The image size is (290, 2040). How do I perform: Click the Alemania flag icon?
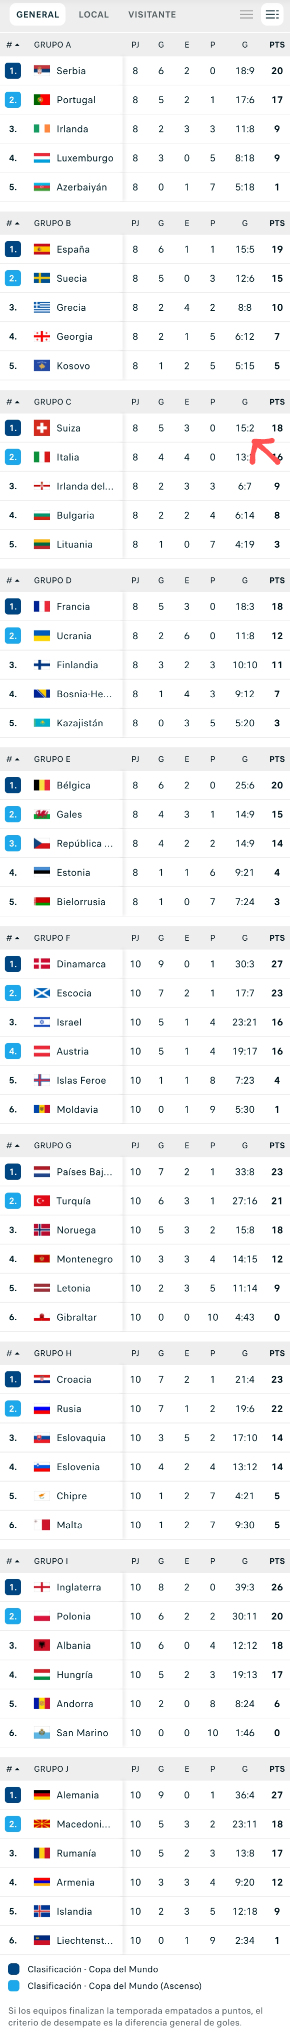[42, 1795]
